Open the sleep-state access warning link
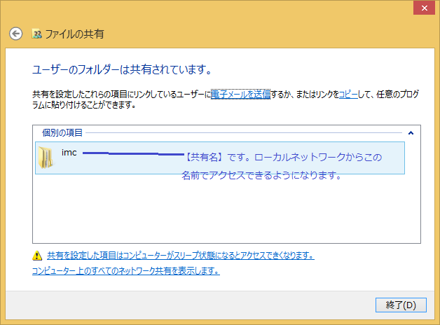Image resolution: width=440 pixels, height=325 pixels. [x=180, y=256]
